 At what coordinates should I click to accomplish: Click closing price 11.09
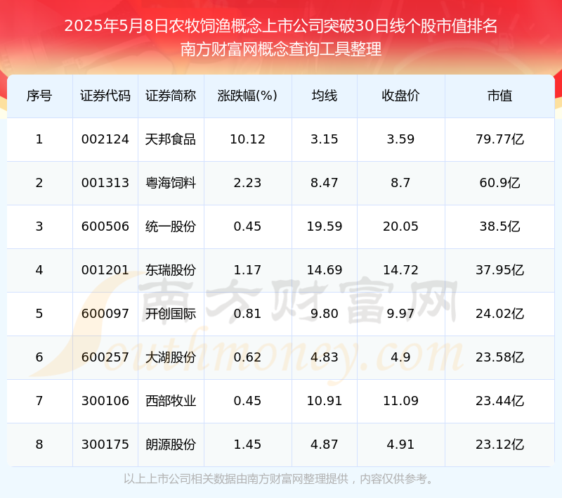tap(400, 401)
